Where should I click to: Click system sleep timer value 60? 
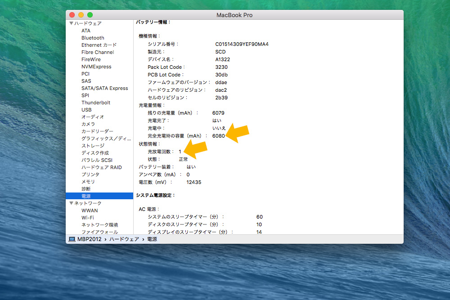coord(260,217)
